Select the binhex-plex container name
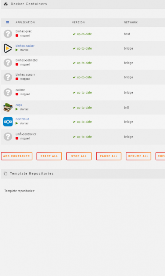Screen dimensions: 165x276 24,31
